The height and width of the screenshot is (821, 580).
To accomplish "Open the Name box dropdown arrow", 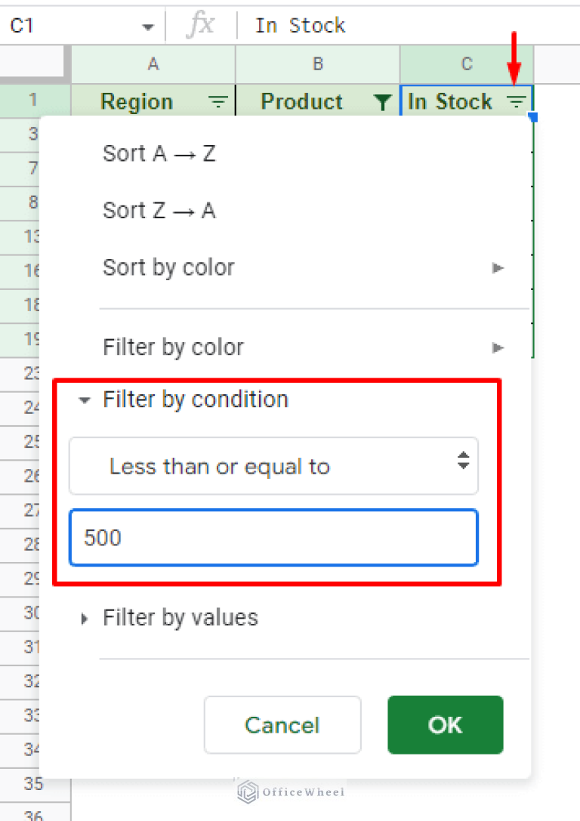I will pos(147,27).
